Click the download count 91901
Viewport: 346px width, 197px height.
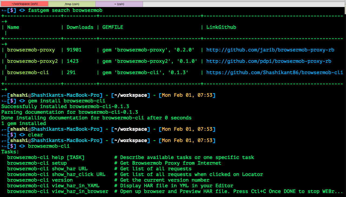[x=74, y=50]
